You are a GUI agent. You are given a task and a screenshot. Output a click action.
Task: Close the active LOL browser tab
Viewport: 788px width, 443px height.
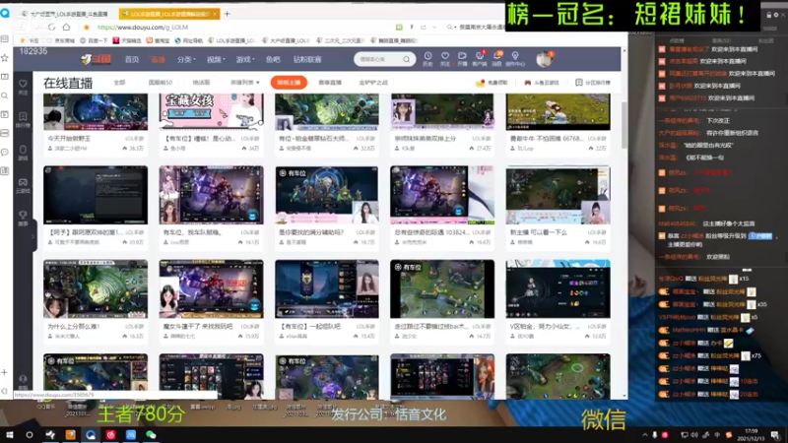tap(215, 14)
